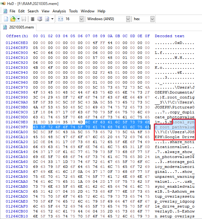202x219 pixels.
Task: Open the Search menu
Action: [33, 11]
